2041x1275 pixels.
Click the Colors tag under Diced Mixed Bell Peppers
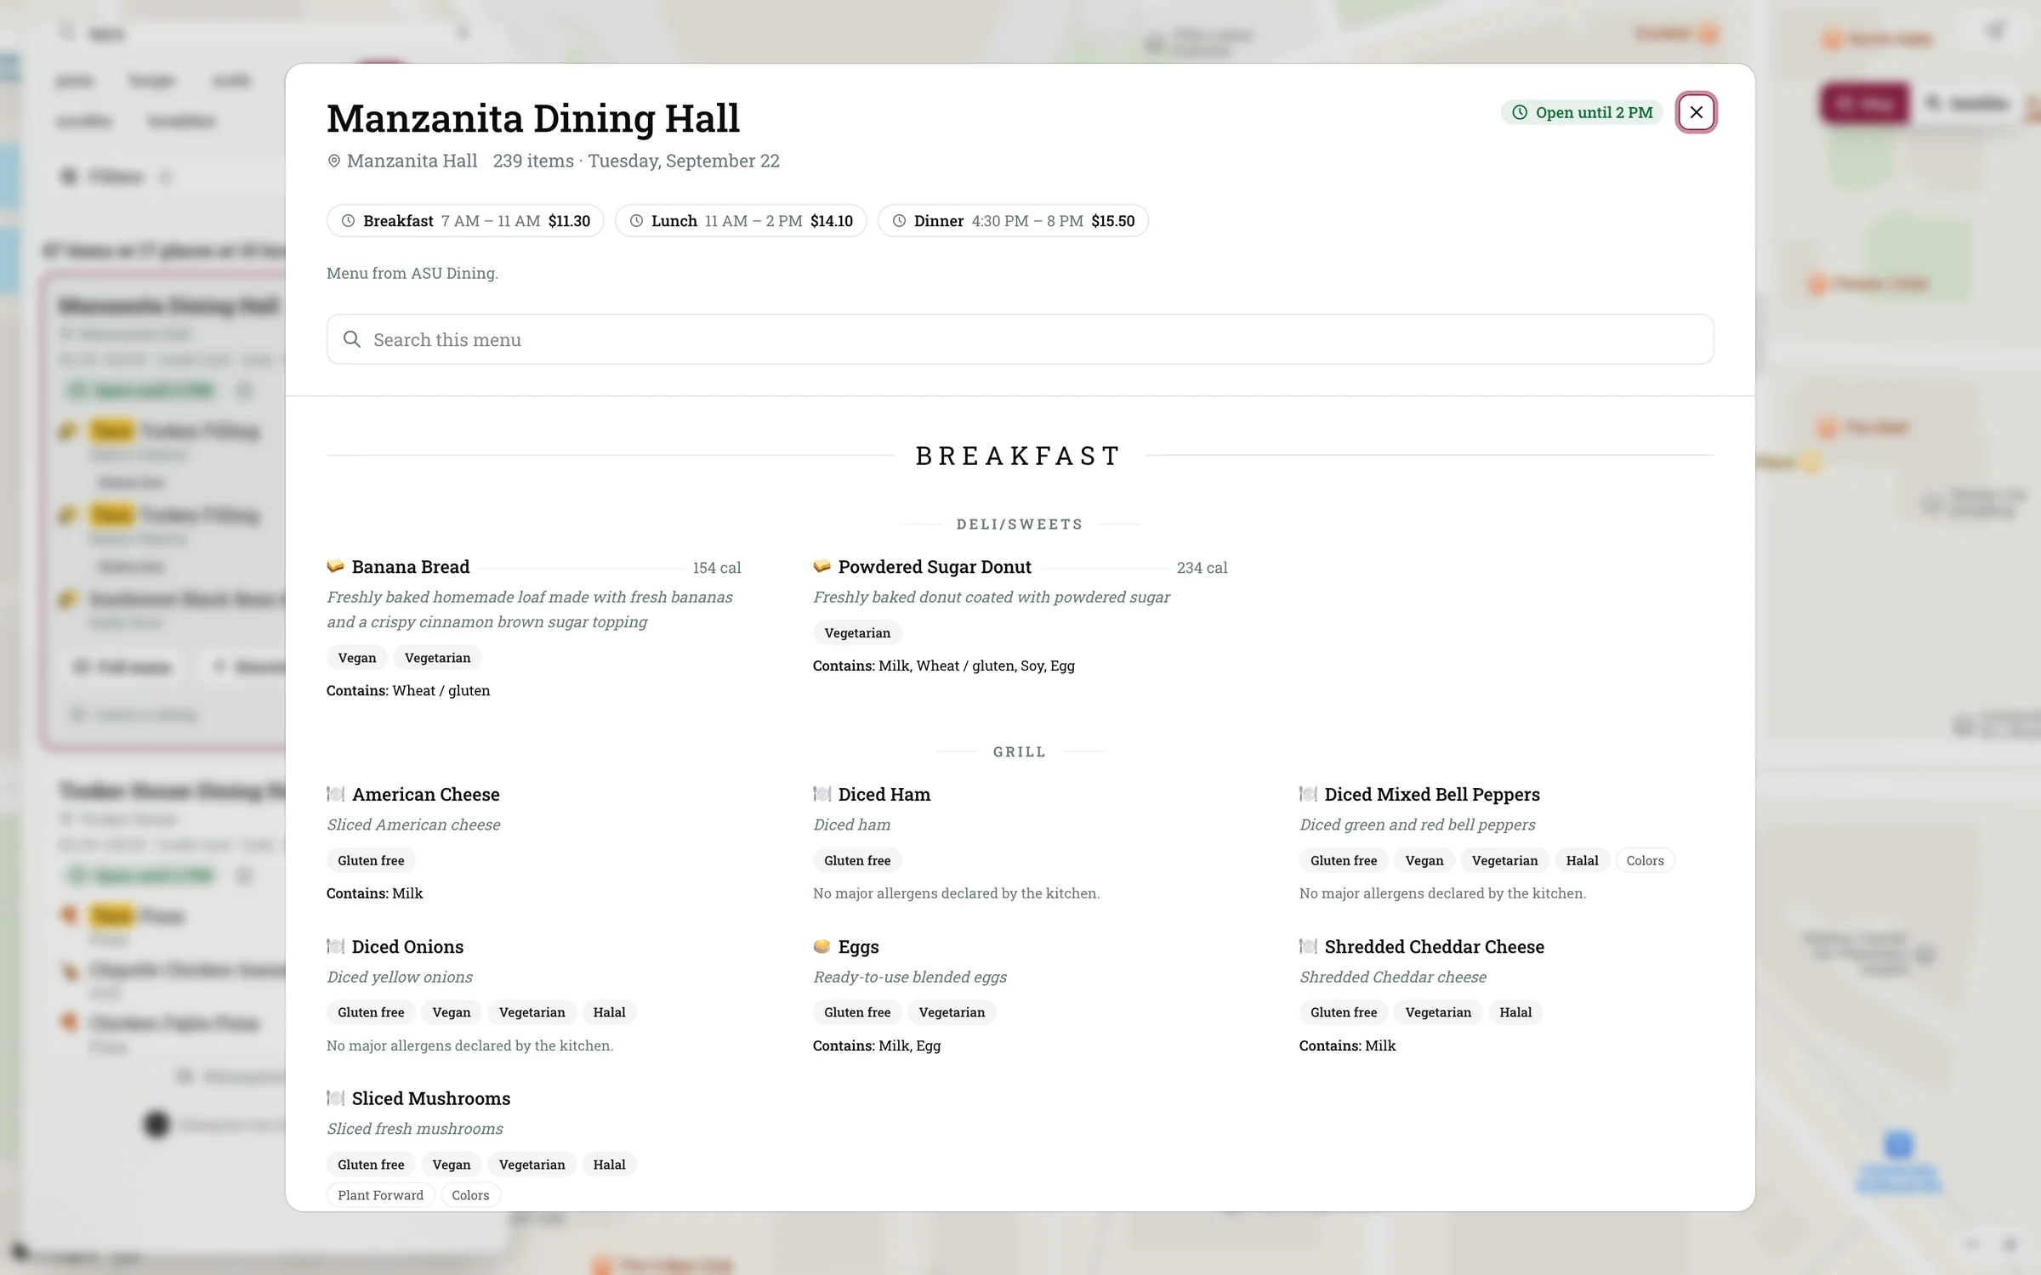[1645, 860]
